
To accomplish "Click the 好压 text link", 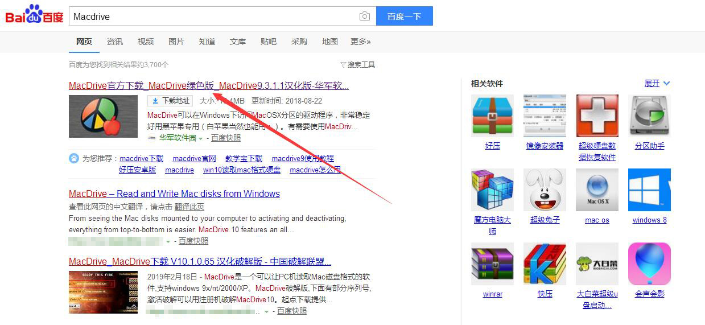I will (x=493, y=146).
